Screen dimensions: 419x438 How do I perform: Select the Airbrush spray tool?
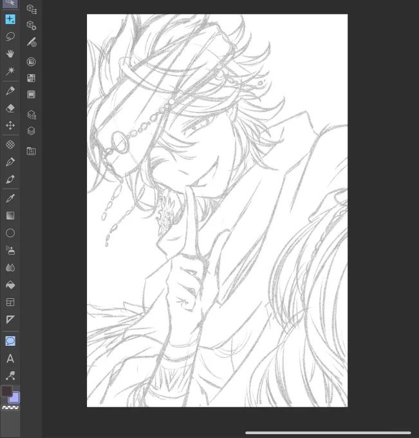[x=10, y=251]
